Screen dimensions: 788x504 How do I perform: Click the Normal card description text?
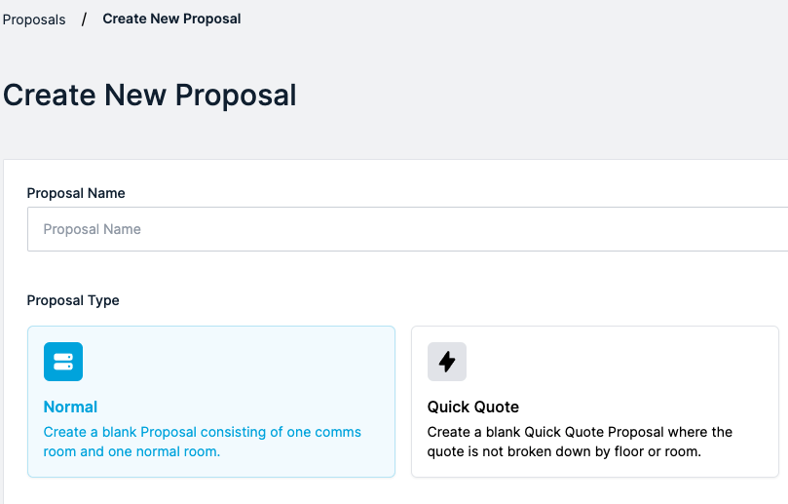tap(203, 442)
